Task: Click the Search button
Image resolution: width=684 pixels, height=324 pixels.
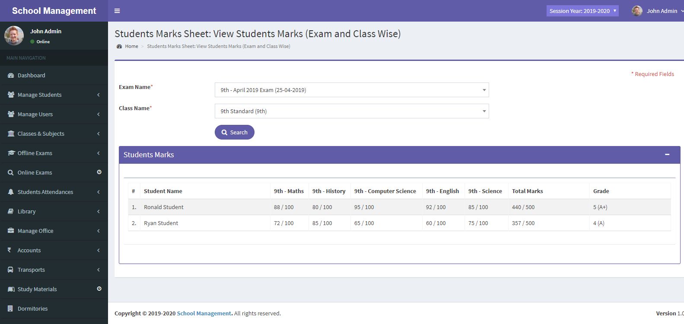Action: tap(234, 132)
